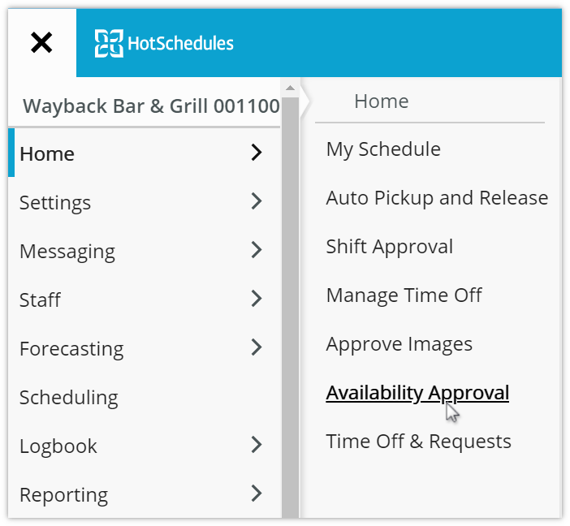Viewport: 570px width, 526px height.
Task: Expand the Settings chevron arrow
Action: 257,201
